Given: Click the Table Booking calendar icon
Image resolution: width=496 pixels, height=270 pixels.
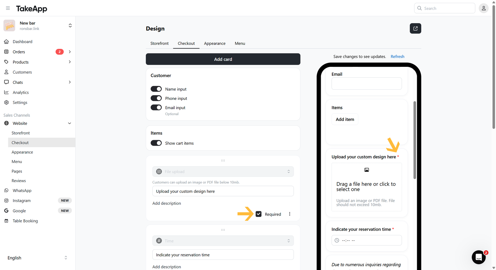Looking at the screenshot, I should coord(7,221).
